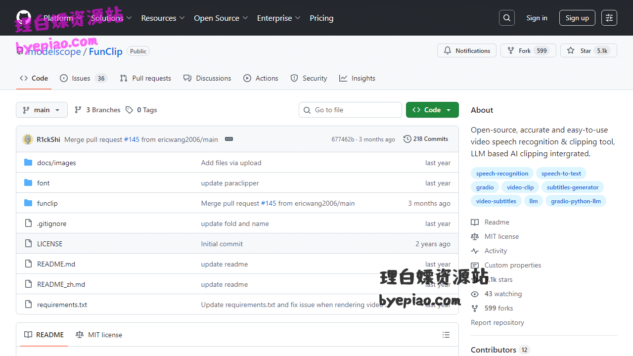Image resolution: width=633 pixels, height=356 pixels.
Task: Click the Notifications bell button
Action: coord(467,50)
